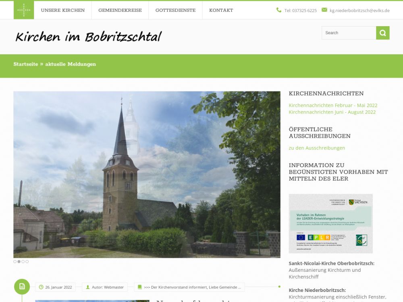403x302 pixels.
Task: Go to the Kontakt page
Action: pos(221,10)
